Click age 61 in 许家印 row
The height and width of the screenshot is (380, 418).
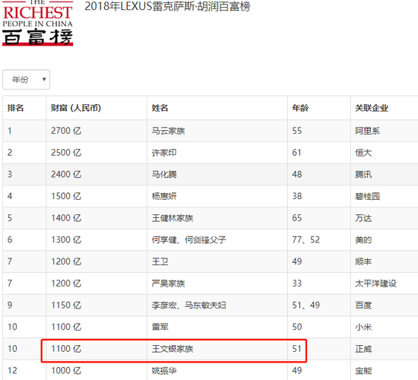[296, 153]
